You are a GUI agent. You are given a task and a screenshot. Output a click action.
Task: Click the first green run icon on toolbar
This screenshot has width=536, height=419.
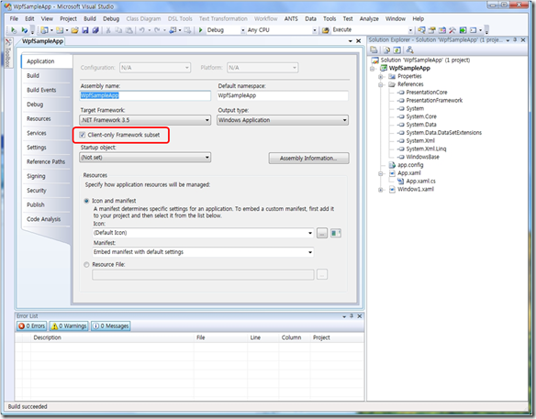(14, 30)
